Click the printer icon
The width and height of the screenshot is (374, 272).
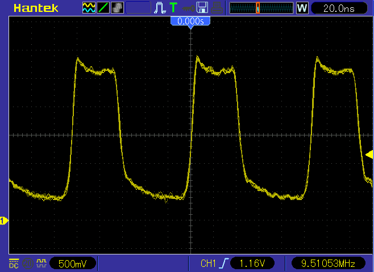coord(217,7)
